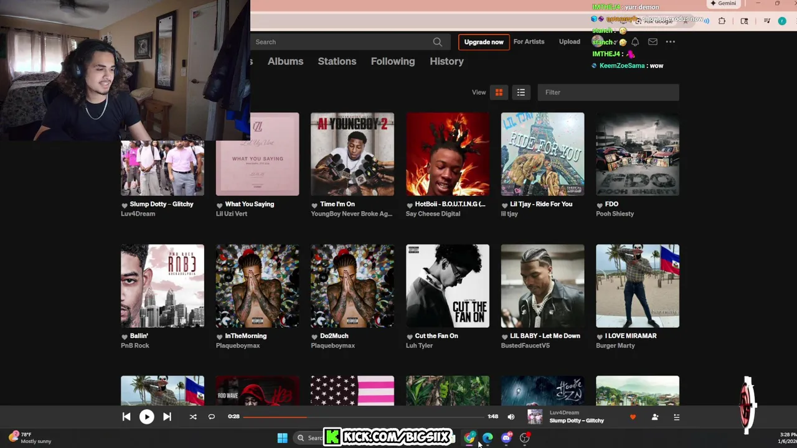Open the three-dots more menu in header
797x448 pixels.
pos(671,42)
